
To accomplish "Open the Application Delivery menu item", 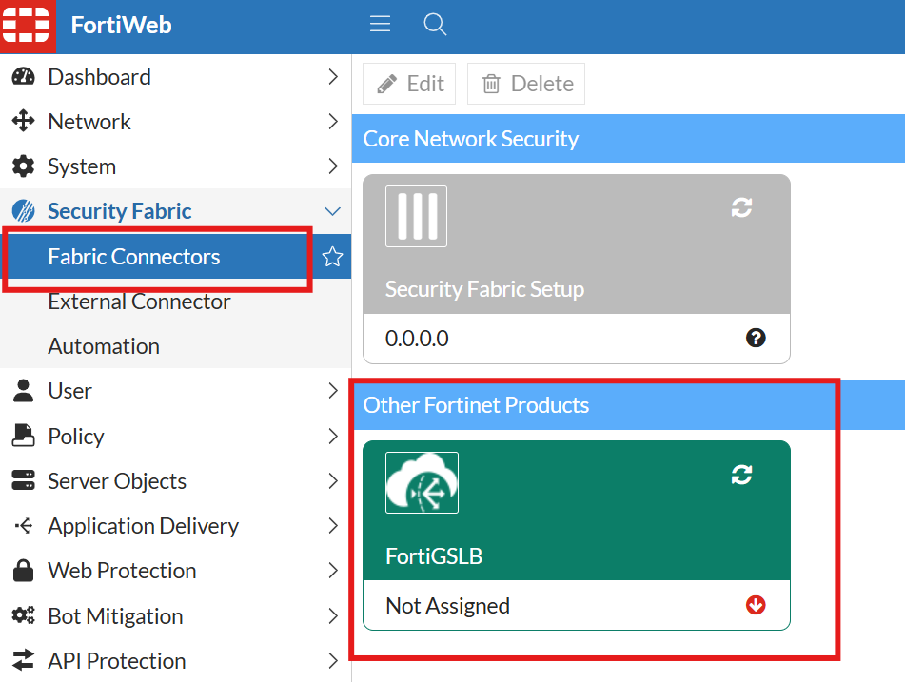I will coord(175,526).
